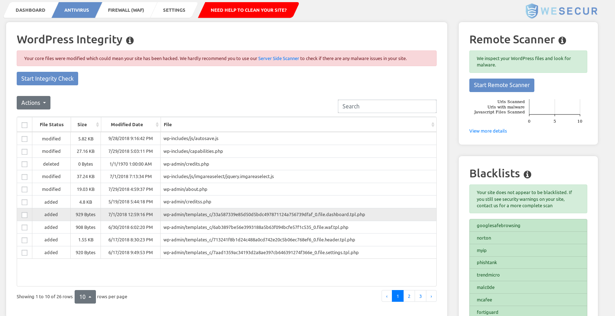The width and height of the screenshot is (615, 316).
Task: Open the View more details link
Action: 488,131
